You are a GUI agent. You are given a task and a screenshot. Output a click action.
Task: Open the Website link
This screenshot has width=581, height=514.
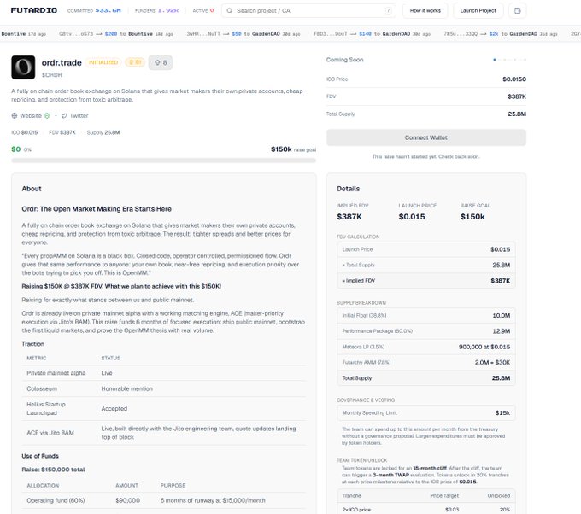pyautogui.click(x=31, y=115)
